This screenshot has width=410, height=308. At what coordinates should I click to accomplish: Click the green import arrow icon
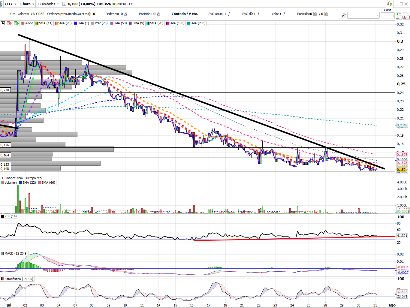pos(16,23)
